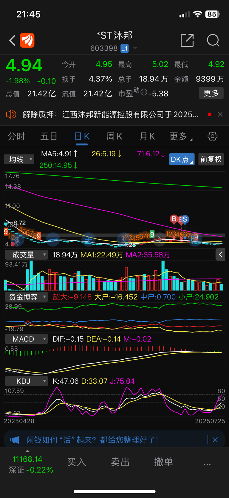Tap the 250:14.95 moving average label
Viewport: 229px width, 498px height.
click(x=58, y=165)
